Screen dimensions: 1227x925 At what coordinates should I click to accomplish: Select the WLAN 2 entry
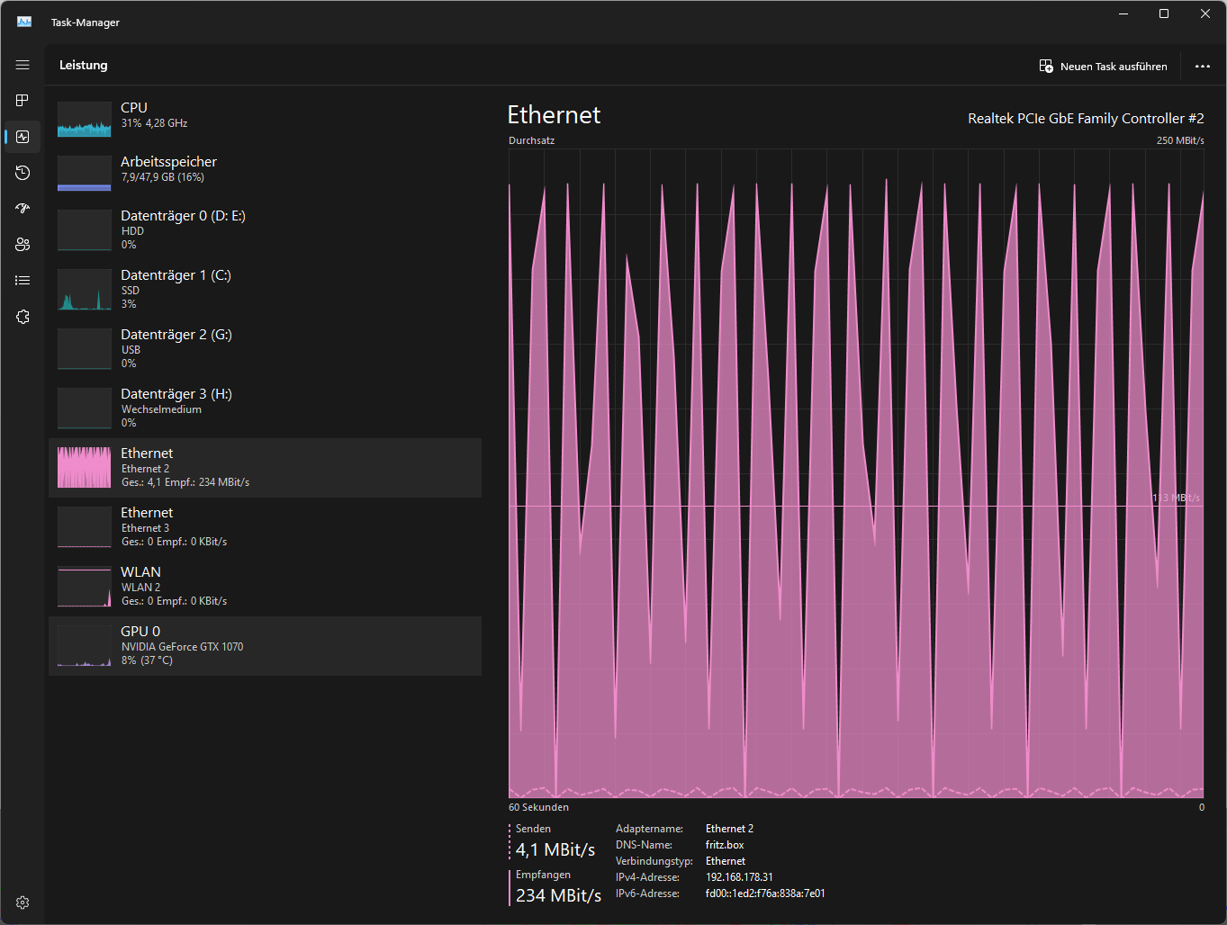265,587
